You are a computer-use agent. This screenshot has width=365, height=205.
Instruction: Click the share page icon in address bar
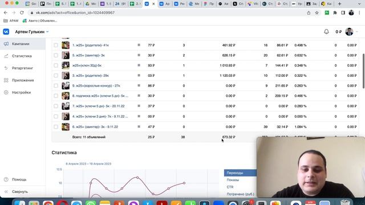tap(309, 13)
